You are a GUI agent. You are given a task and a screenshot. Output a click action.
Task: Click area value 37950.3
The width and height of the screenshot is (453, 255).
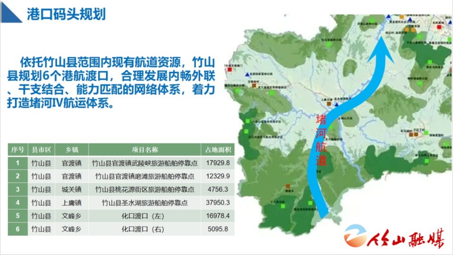tap(218, 203)
